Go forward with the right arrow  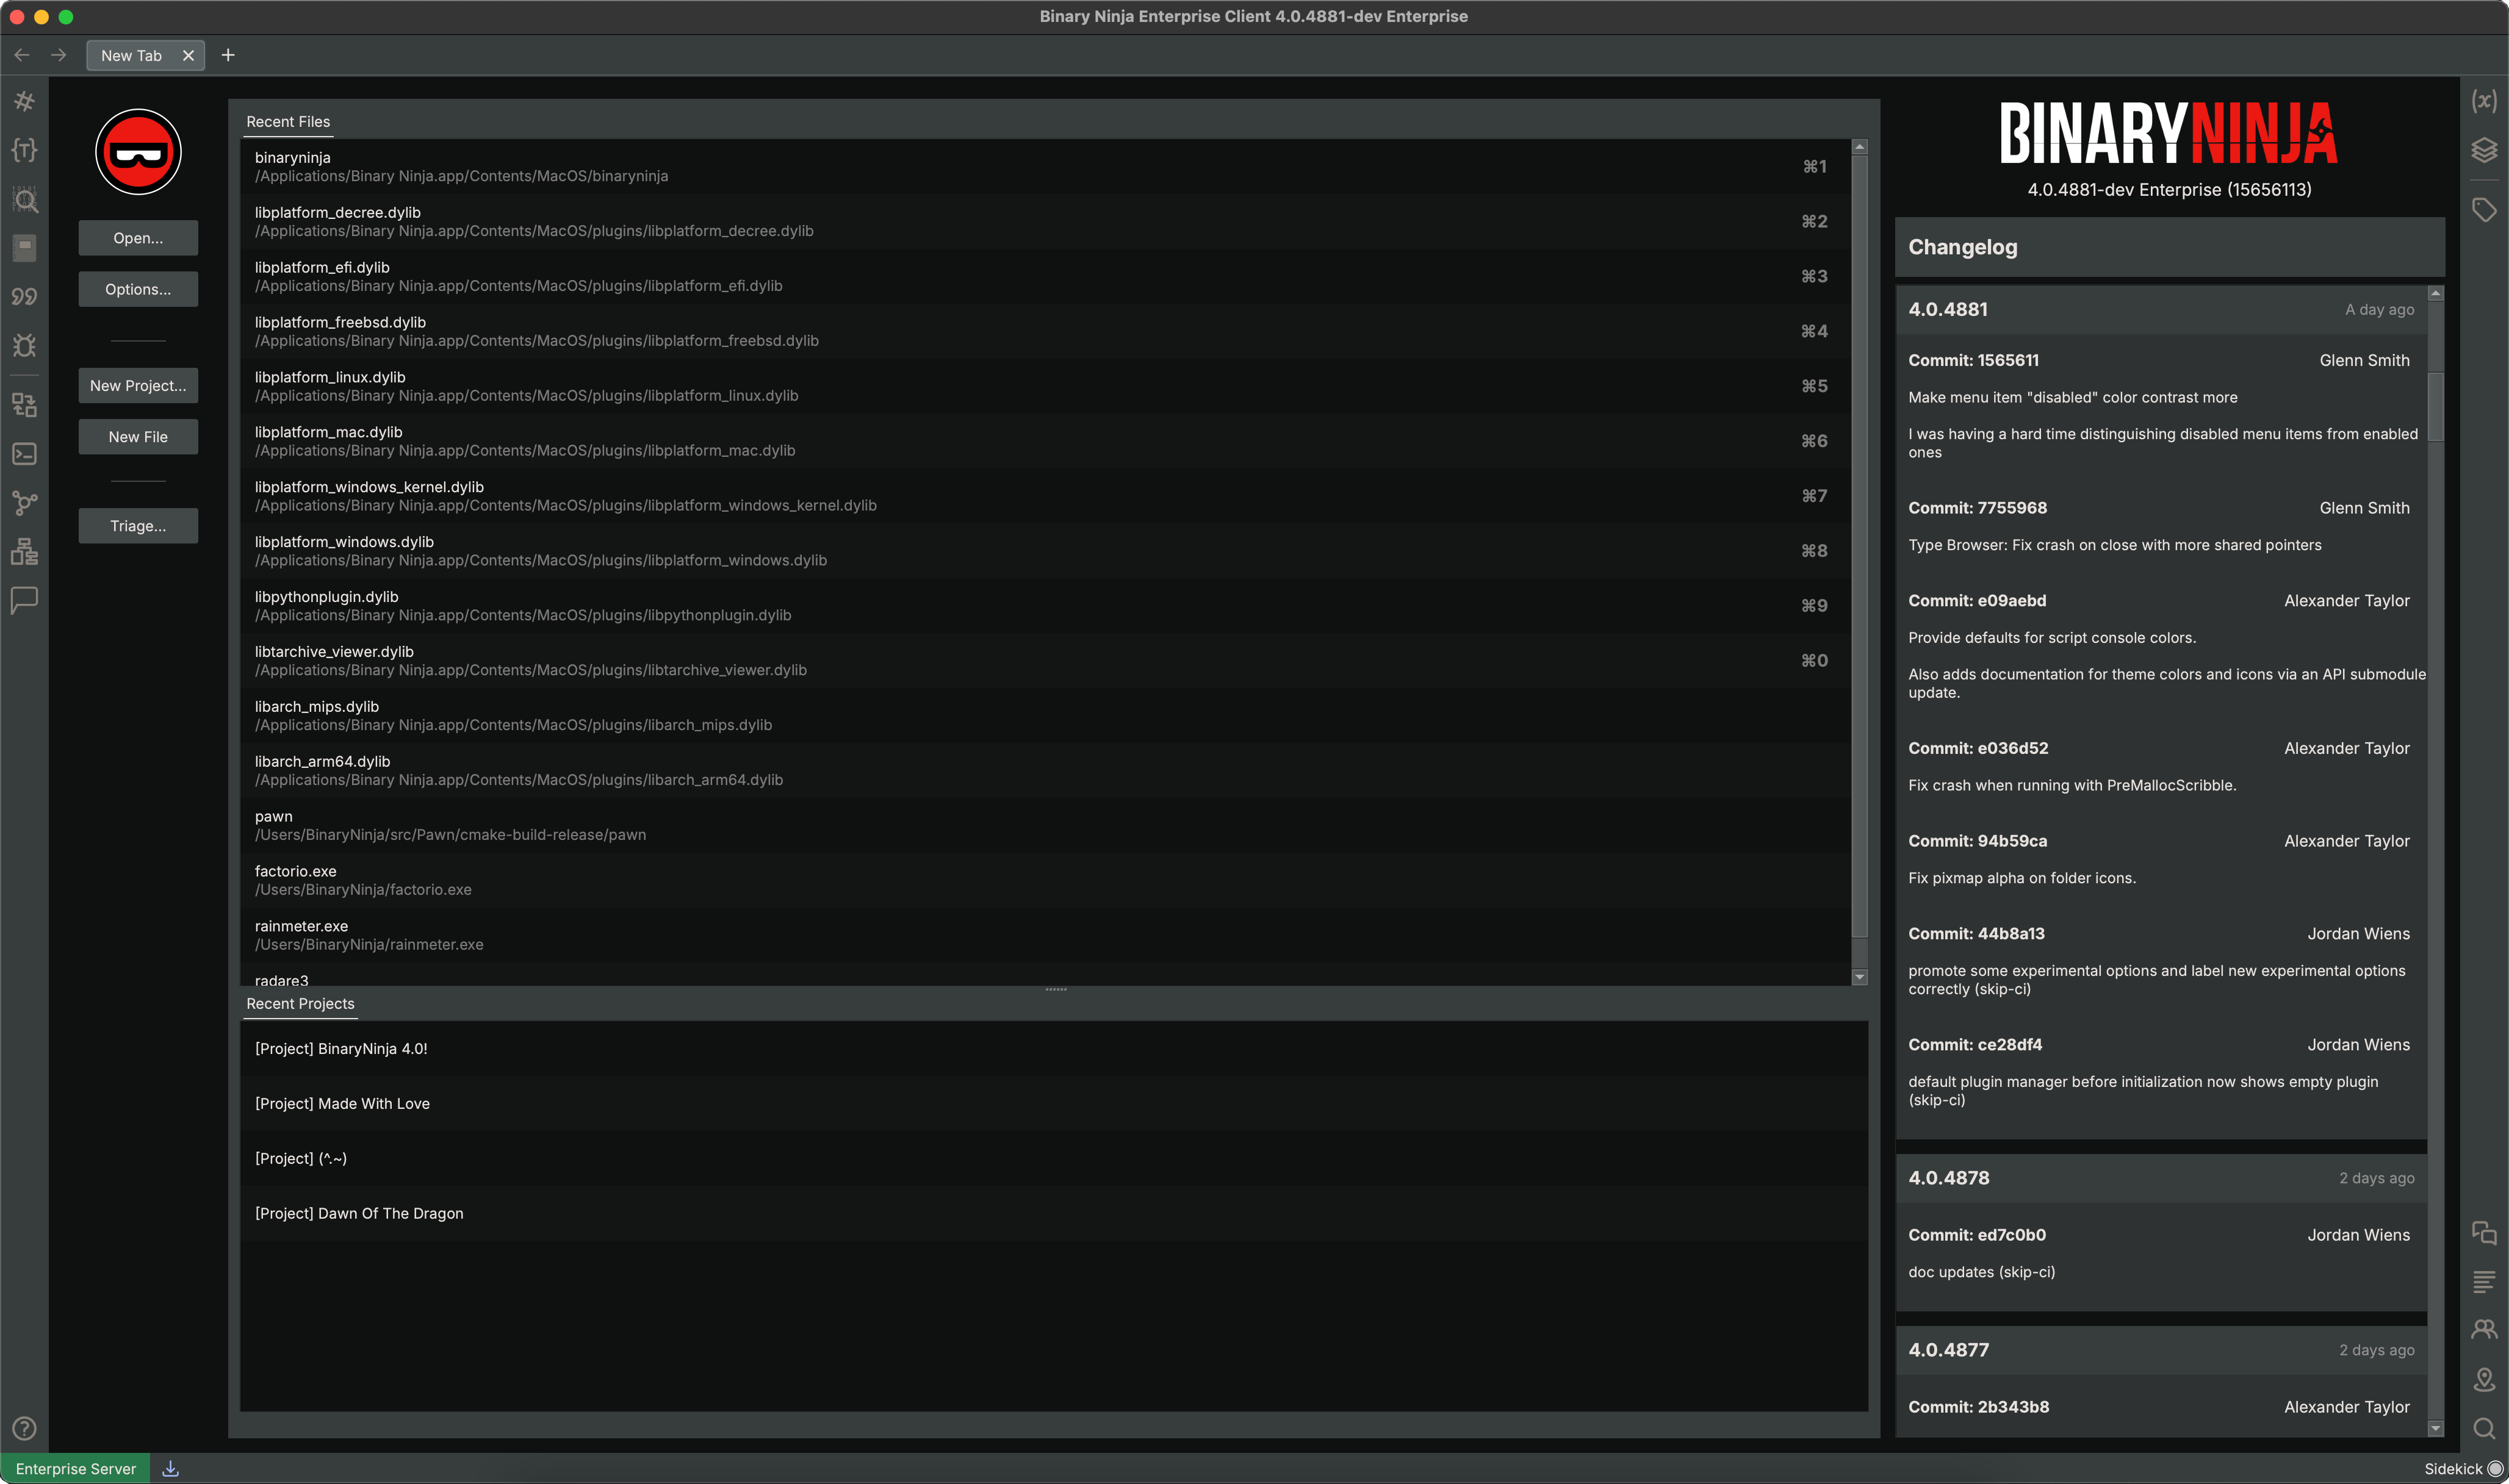(x=58, y=55)
